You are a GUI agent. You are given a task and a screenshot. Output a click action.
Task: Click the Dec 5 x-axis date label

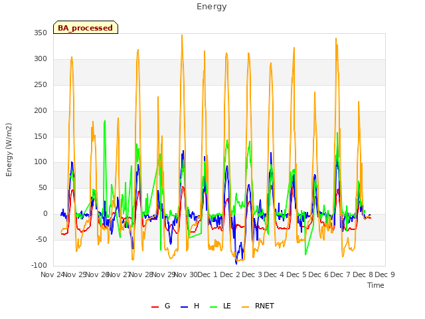point(296,274)
